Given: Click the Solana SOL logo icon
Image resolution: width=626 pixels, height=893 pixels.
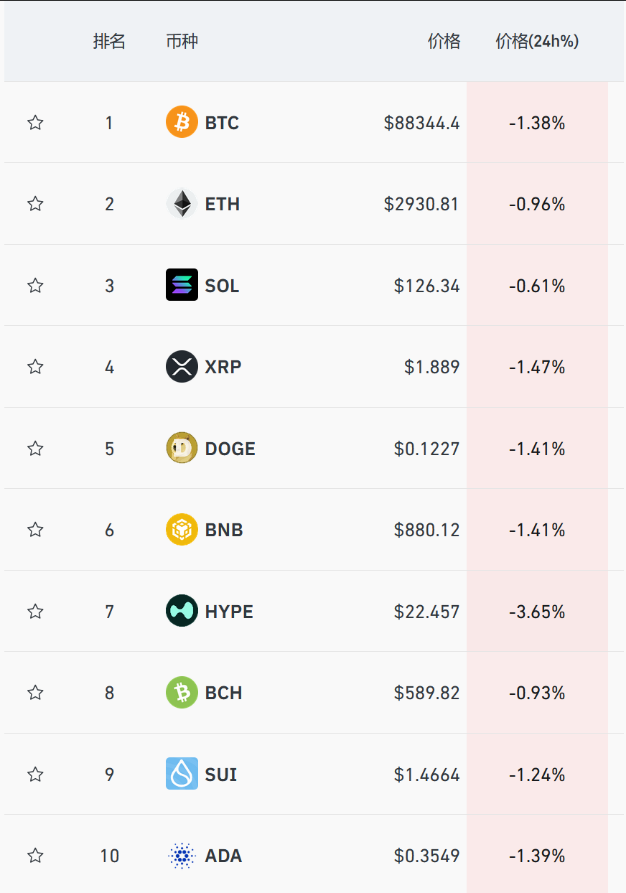Looking at the screenshot, I should pyautogui.click(x=182, y=285).
